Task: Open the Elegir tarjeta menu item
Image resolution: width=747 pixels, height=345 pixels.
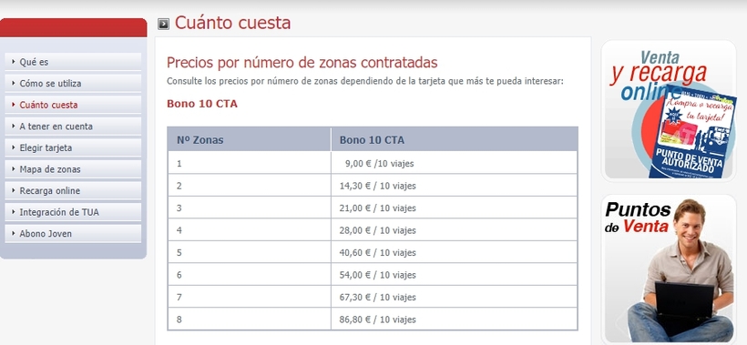Action: [73, 147]
